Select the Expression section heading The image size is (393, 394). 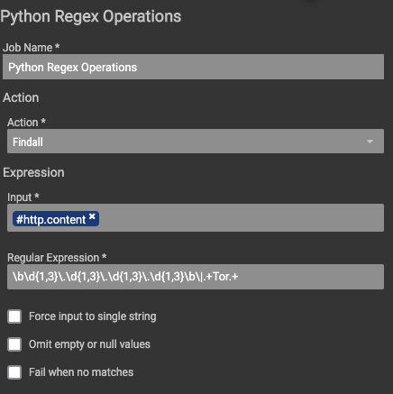point(33,173)
